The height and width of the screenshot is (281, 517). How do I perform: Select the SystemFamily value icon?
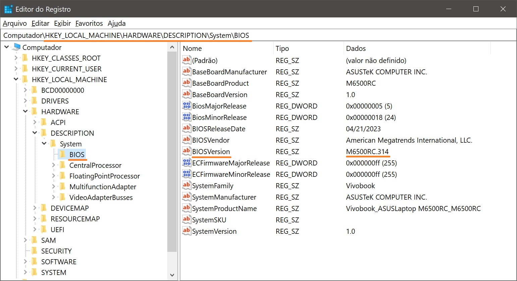186,186
